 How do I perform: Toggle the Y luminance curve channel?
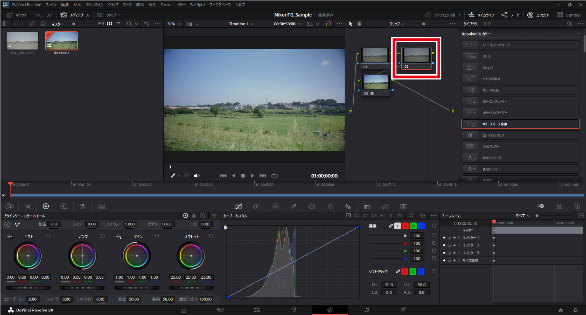(x=397, y=226)
